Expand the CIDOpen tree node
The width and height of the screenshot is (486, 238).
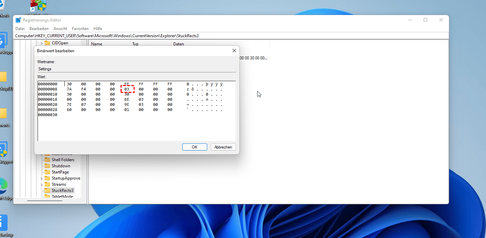click(x=41, y=43)
